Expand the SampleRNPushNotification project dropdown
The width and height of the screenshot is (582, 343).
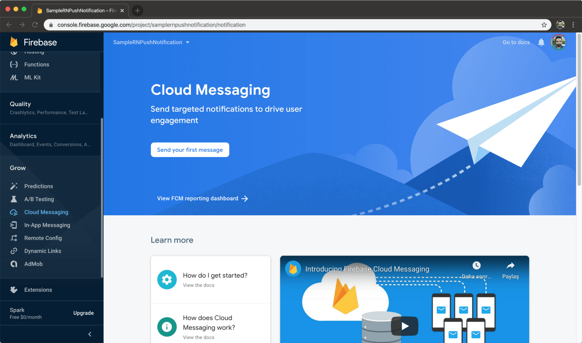(187, 42)
